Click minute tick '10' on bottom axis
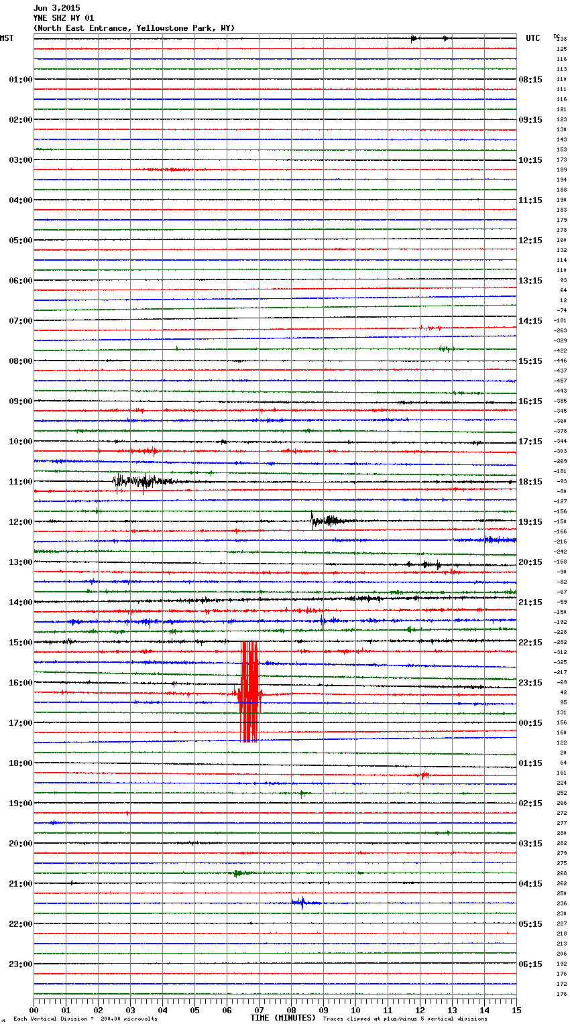Viewport: 570px width, 1028px height. point(356,1010)
